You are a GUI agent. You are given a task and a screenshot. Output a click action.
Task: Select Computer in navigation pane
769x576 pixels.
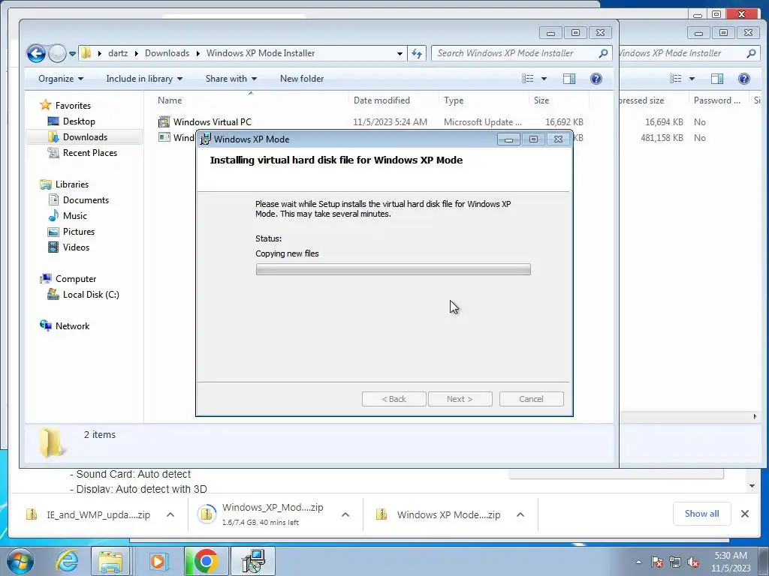[x=76, y=279]
